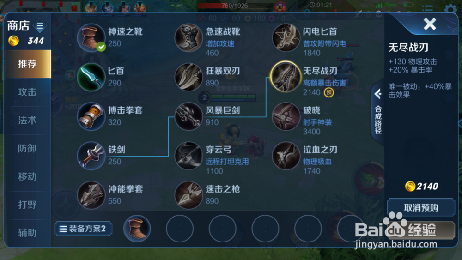Close the shop with the X button
Viewport: 462px width, 260px height.
(x=430, y=24)
